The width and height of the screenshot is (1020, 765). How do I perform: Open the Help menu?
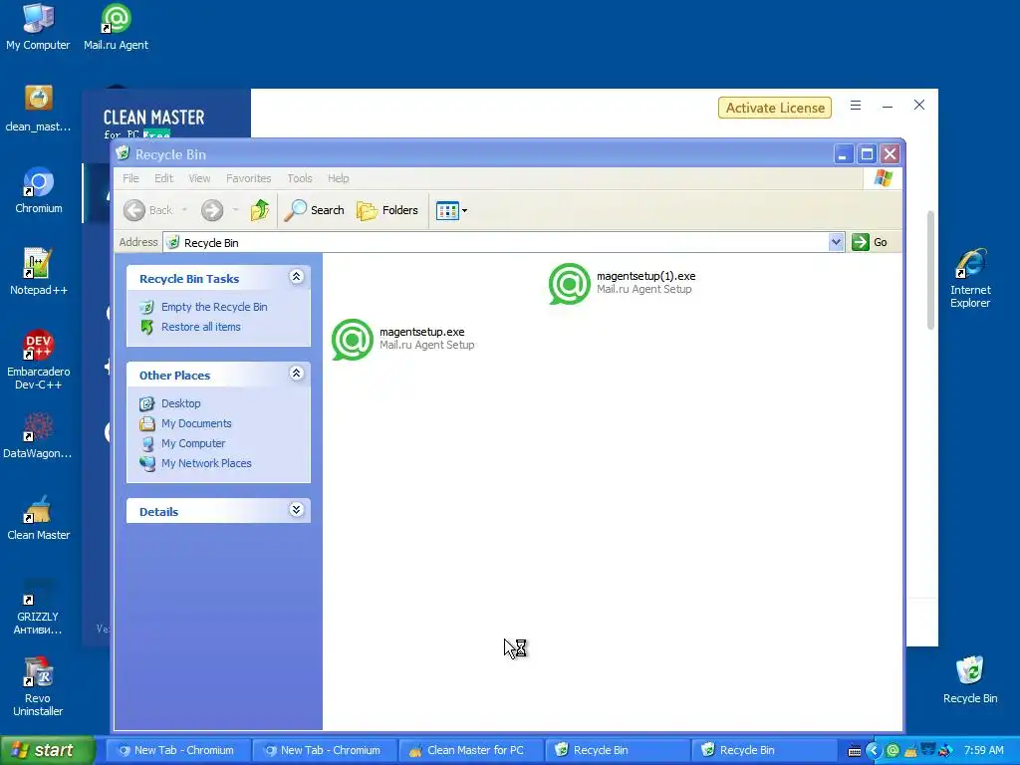(x=338, y=178)
